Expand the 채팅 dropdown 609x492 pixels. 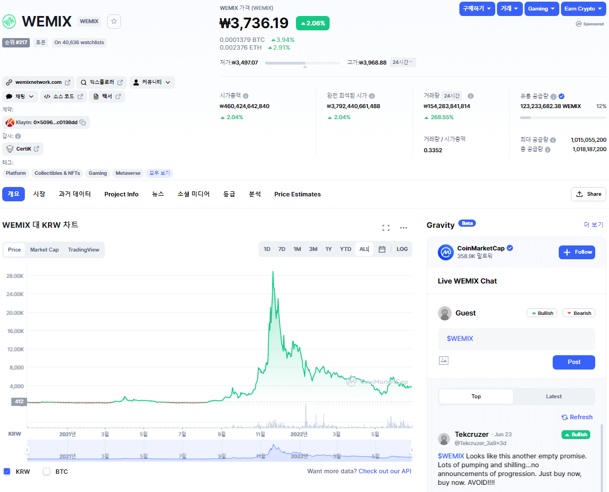pos(20,96)
